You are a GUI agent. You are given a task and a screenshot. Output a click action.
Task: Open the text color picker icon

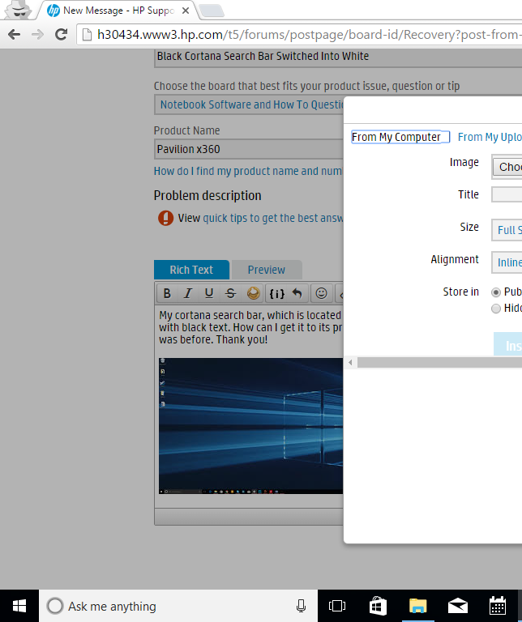click(253, 293)
